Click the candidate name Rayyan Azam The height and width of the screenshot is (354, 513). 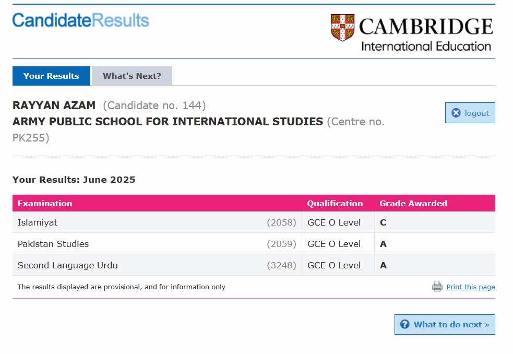pos(54,105)
